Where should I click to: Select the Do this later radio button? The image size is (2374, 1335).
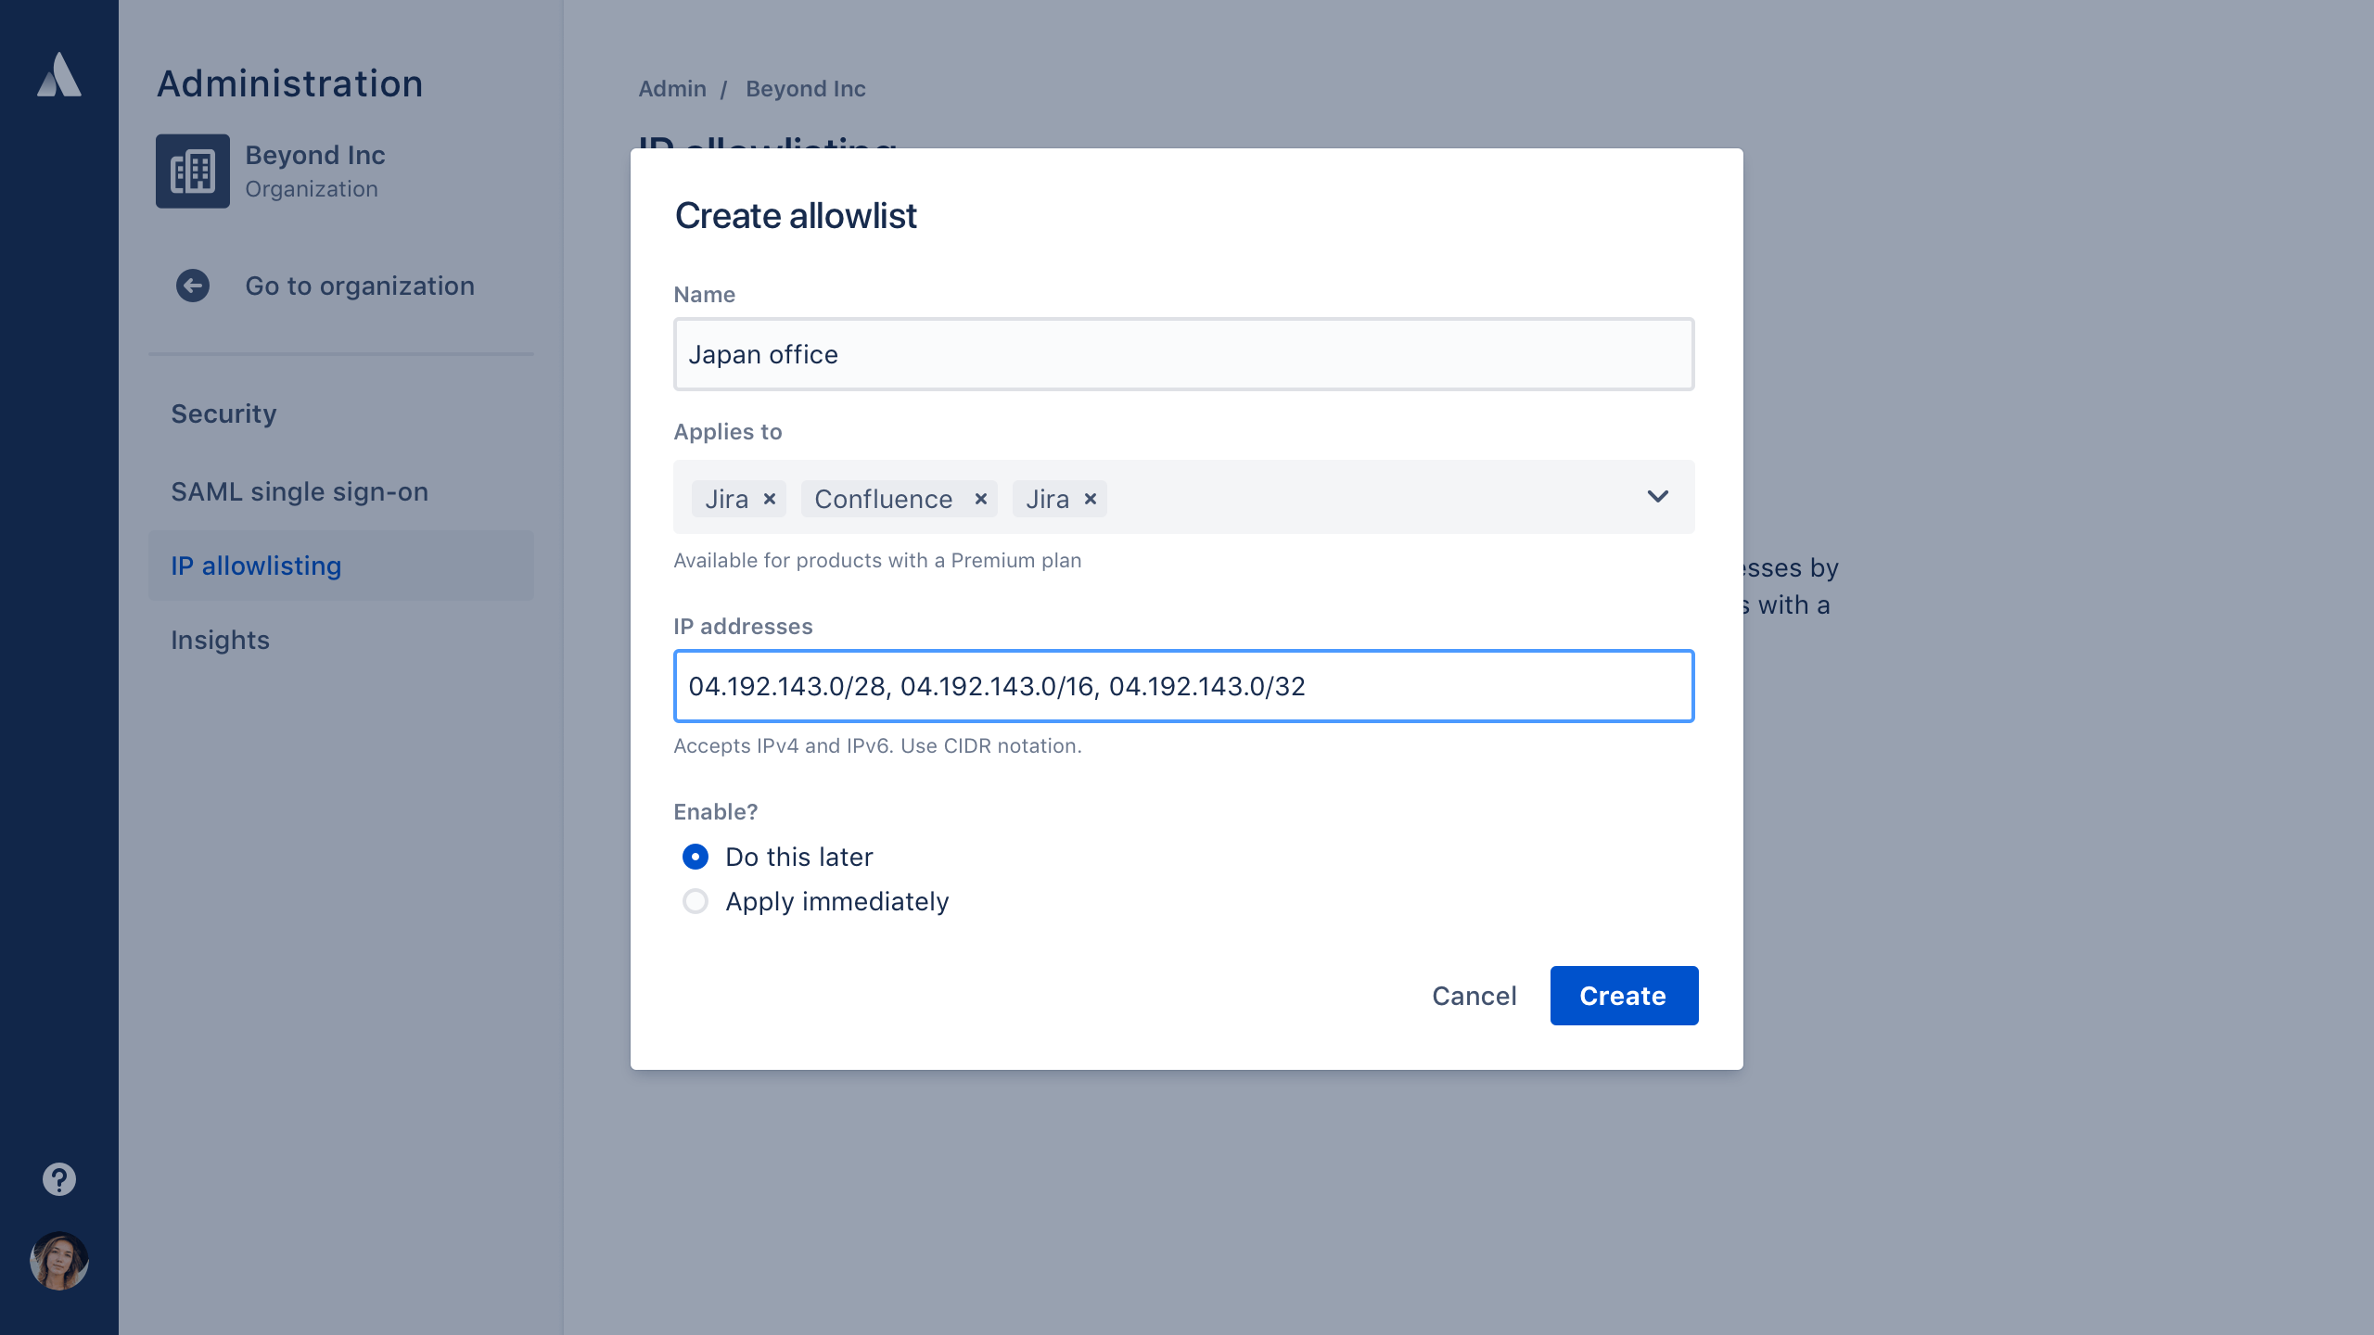pyautogui.click(x=695, y=856)
